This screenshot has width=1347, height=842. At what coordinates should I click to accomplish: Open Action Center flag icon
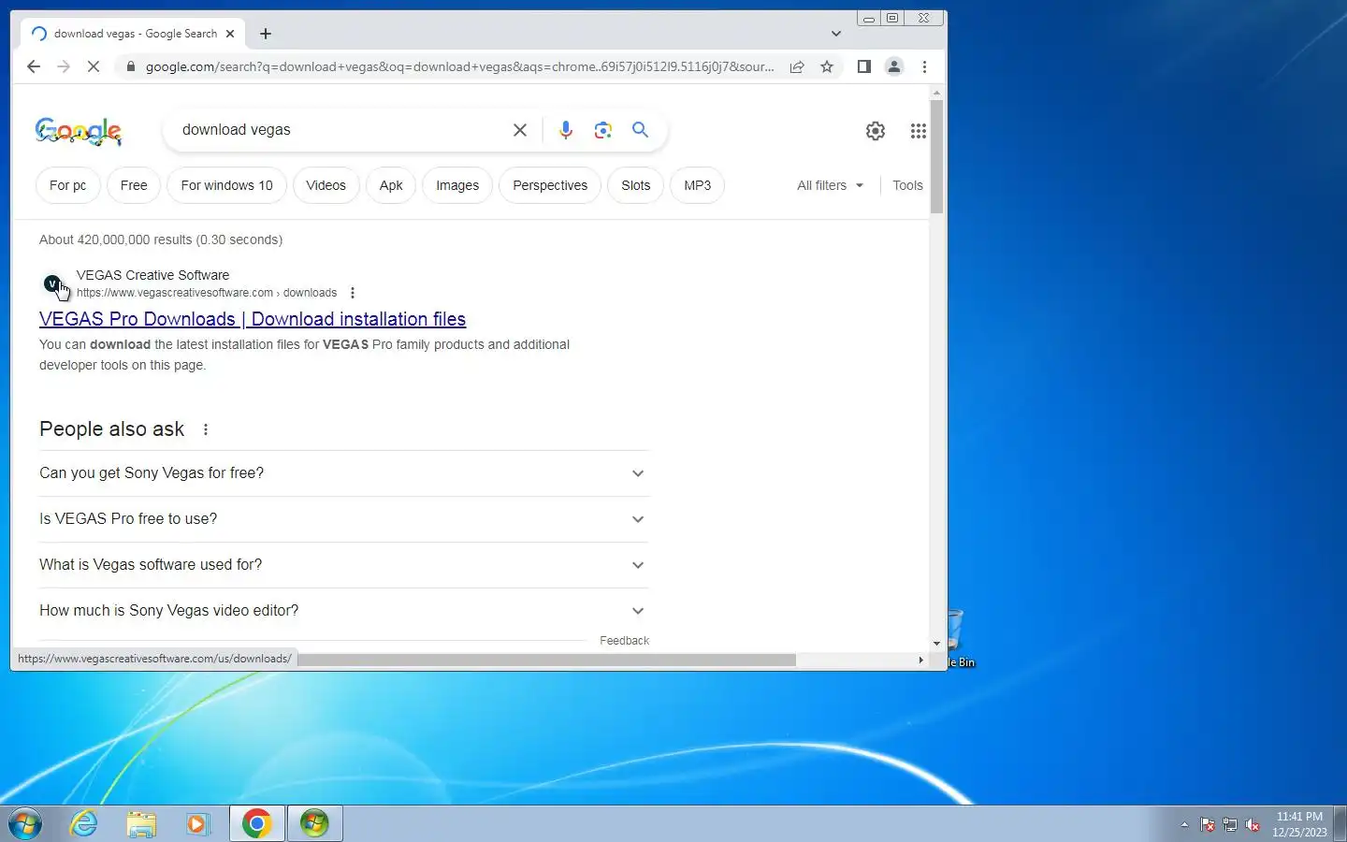1208,825
